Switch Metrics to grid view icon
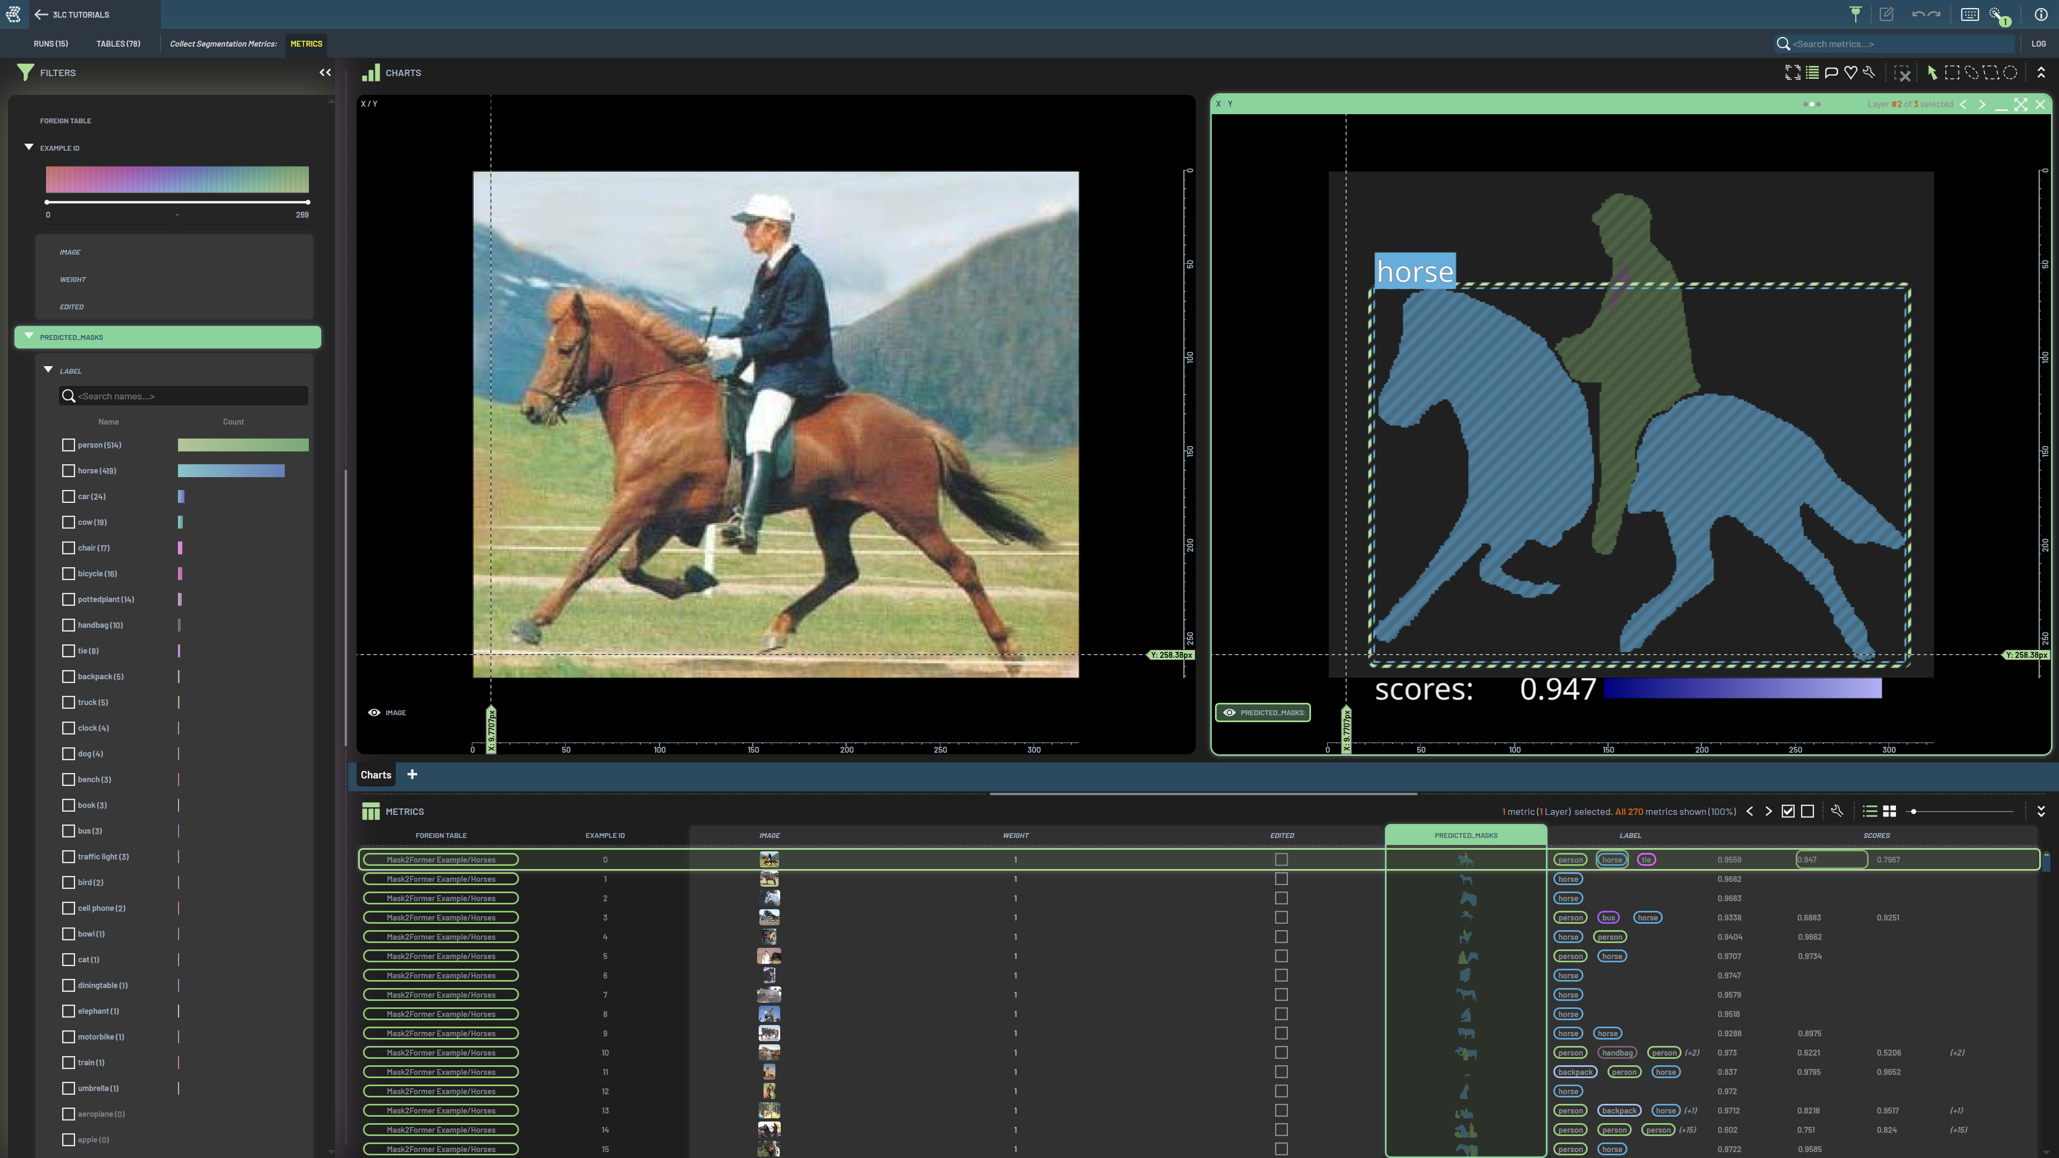The image size is (2059, 1158). point(1890,811)
